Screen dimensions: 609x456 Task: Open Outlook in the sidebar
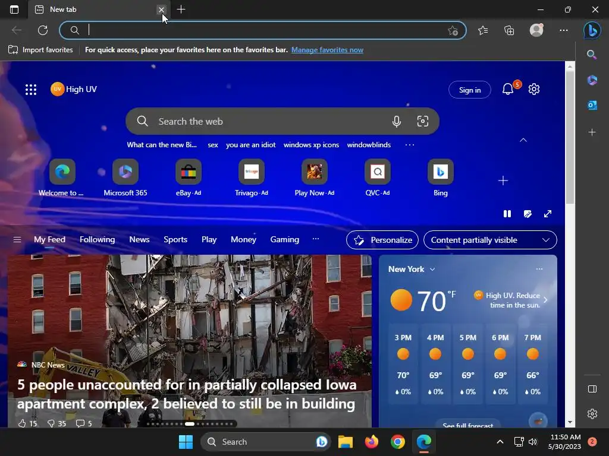(x=592, y=105)
